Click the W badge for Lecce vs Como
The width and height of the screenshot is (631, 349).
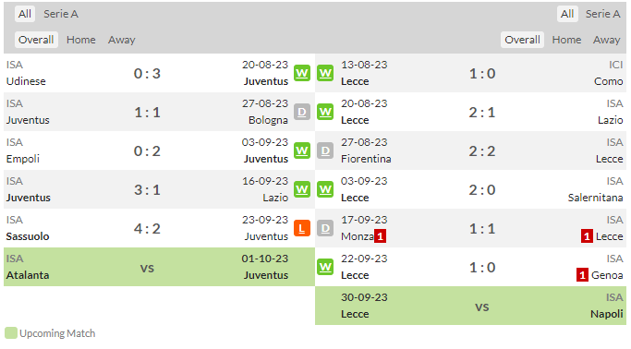coord(325,73)
